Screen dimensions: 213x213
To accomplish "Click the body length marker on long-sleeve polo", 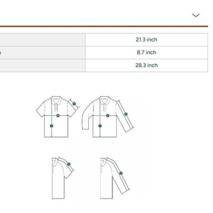I will pyautogui.click(x=100, y=126).
